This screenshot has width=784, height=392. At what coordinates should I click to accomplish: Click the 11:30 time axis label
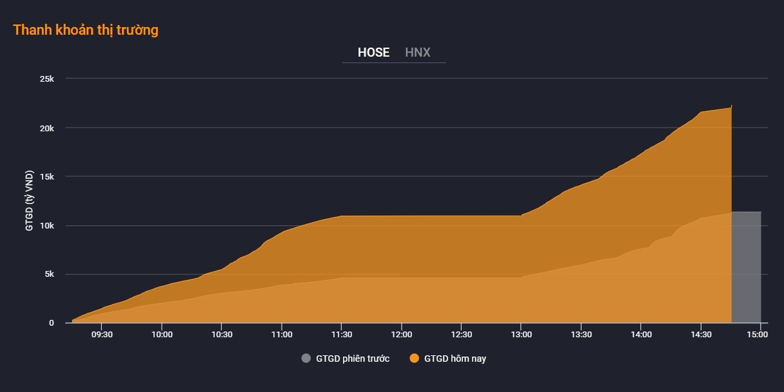click(341, 335)
